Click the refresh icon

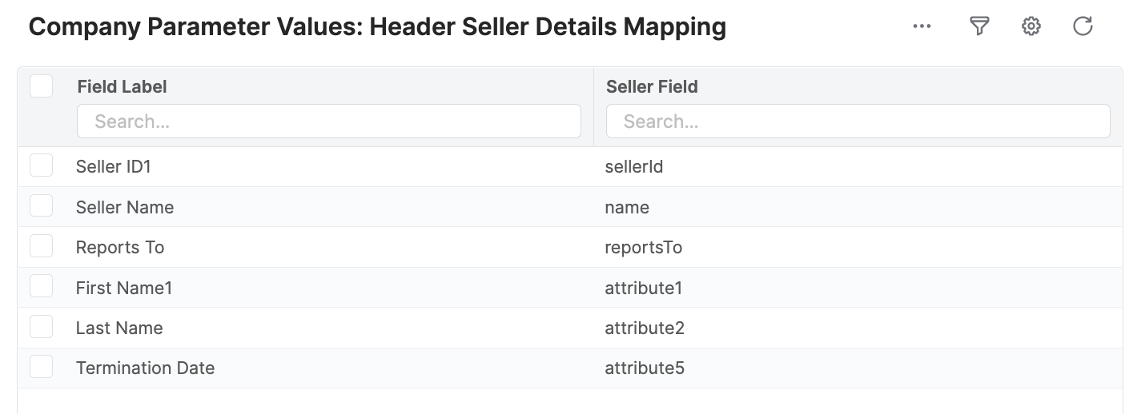(x=1083, y=26)
